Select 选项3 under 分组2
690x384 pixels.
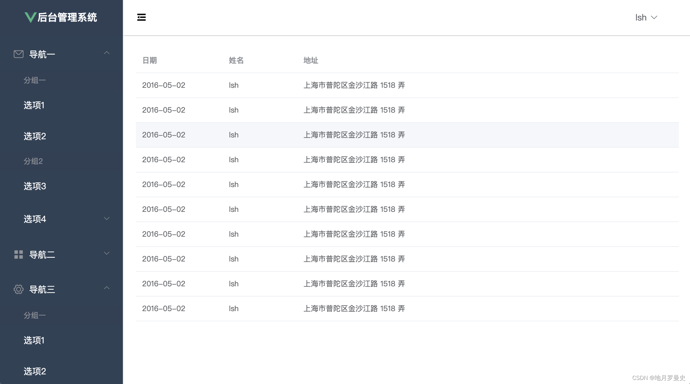point(35,186)
